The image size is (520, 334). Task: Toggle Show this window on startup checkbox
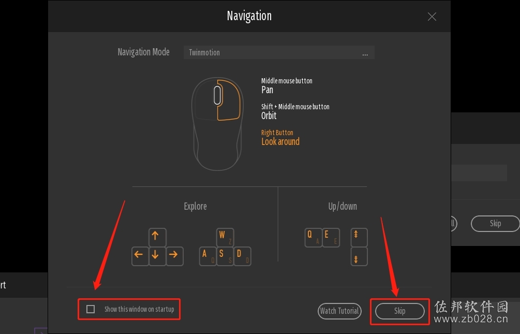[x=91, y=309]
